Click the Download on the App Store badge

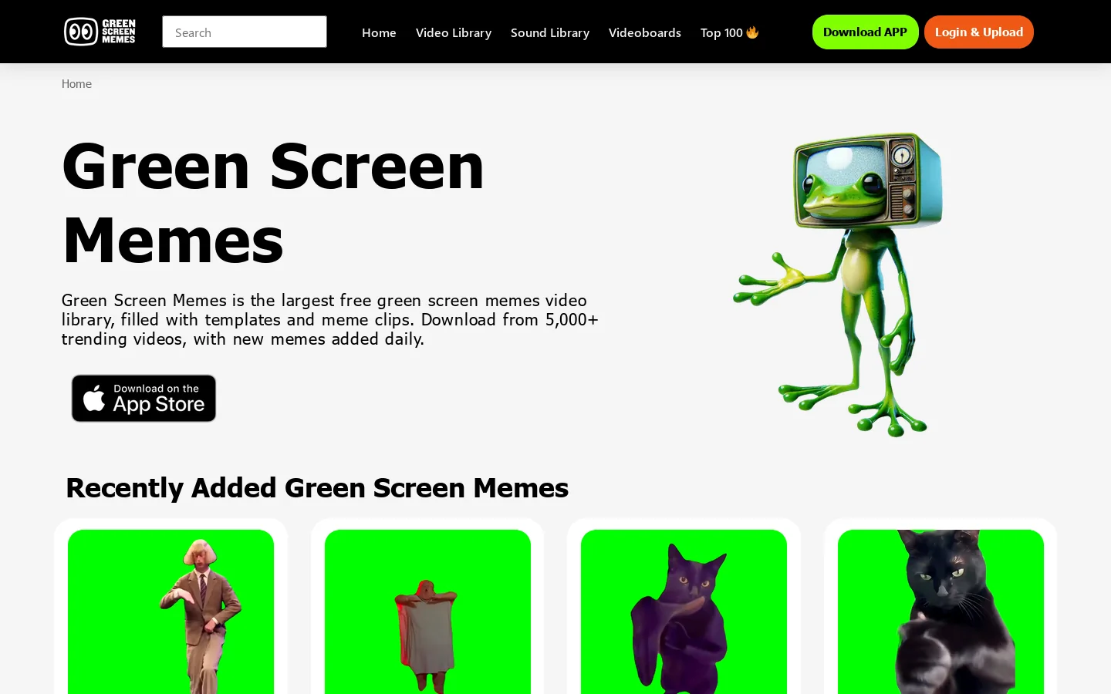(x=144, y=398)
